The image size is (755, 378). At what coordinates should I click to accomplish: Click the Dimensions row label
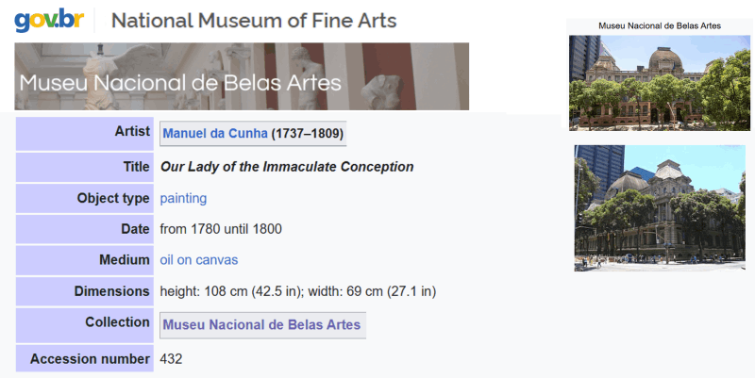tap(111, 291)
